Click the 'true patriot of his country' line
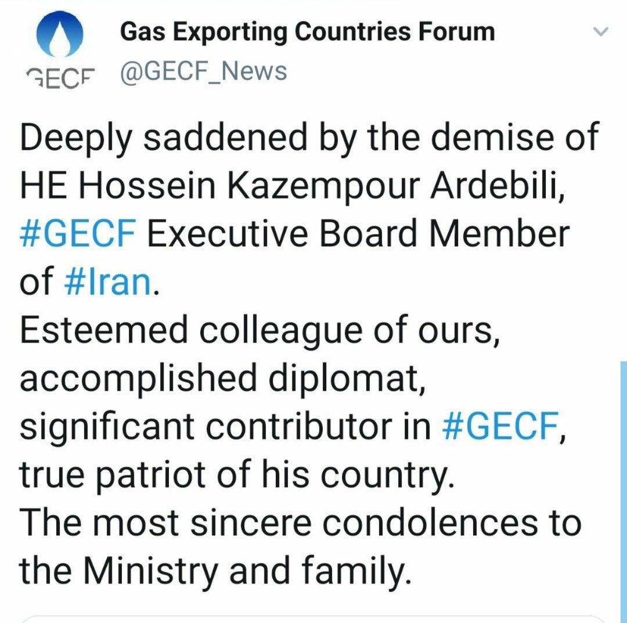627x623 pixels. (235, 474)
